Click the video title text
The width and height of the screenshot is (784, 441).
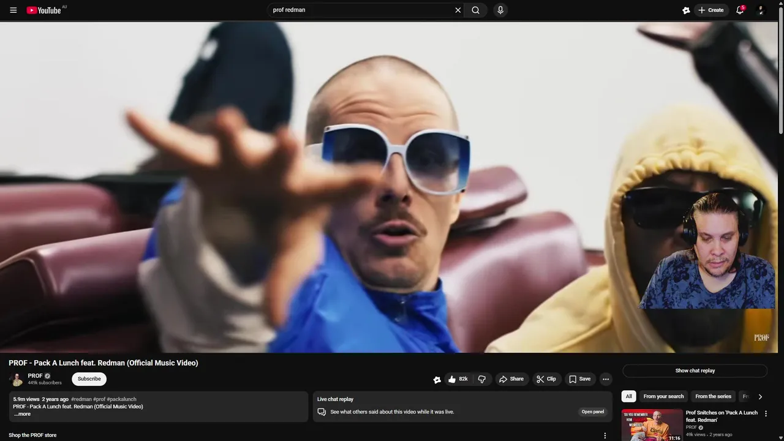click(104, 363)
